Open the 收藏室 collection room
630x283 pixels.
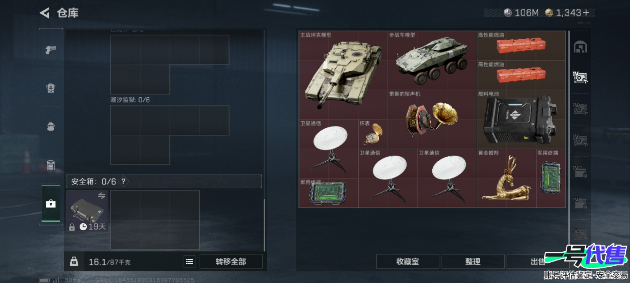[407, 262]
